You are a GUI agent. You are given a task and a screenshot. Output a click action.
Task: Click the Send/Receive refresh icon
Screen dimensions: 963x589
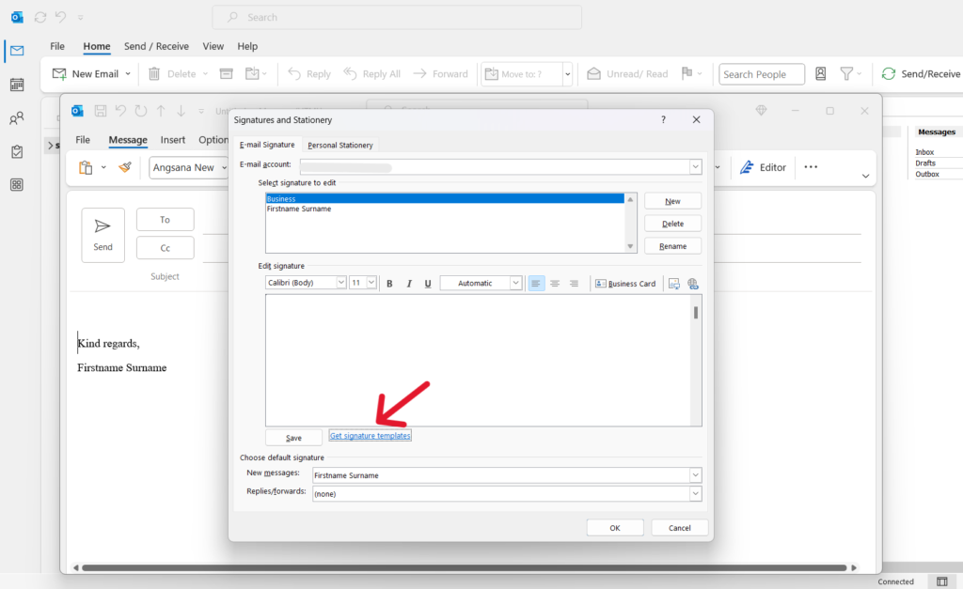click(x=887, y=73)
